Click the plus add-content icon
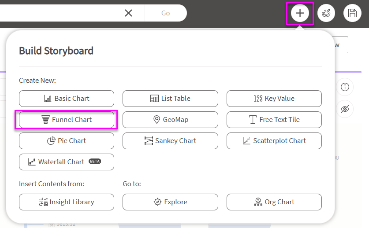Viewport: 369px width, 228px height. click(300, 13)
